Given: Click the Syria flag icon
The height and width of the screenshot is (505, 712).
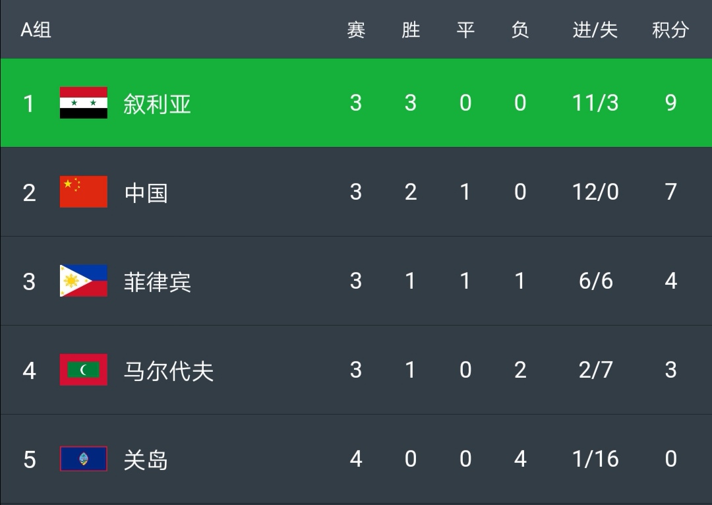Looking at the screenshot, I should pyautogui.click(x=82, y=104).
